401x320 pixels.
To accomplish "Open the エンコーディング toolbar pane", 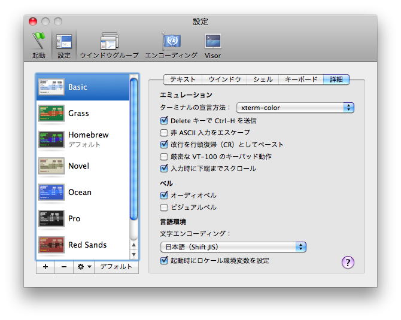I will tap(171, 45).
